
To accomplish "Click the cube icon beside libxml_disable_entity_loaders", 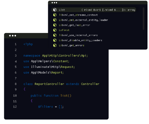I will click(55, 40).
